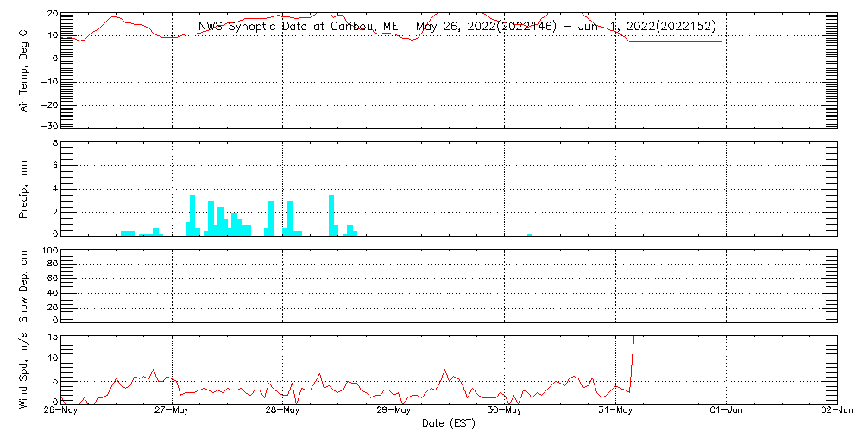Click the flat red temperature line after 31-May

pyautogui.click(x=677, y=41)
